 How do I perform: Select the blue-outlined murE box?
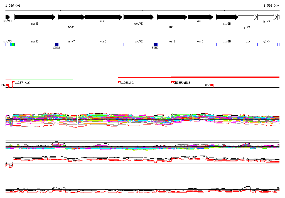35,45
